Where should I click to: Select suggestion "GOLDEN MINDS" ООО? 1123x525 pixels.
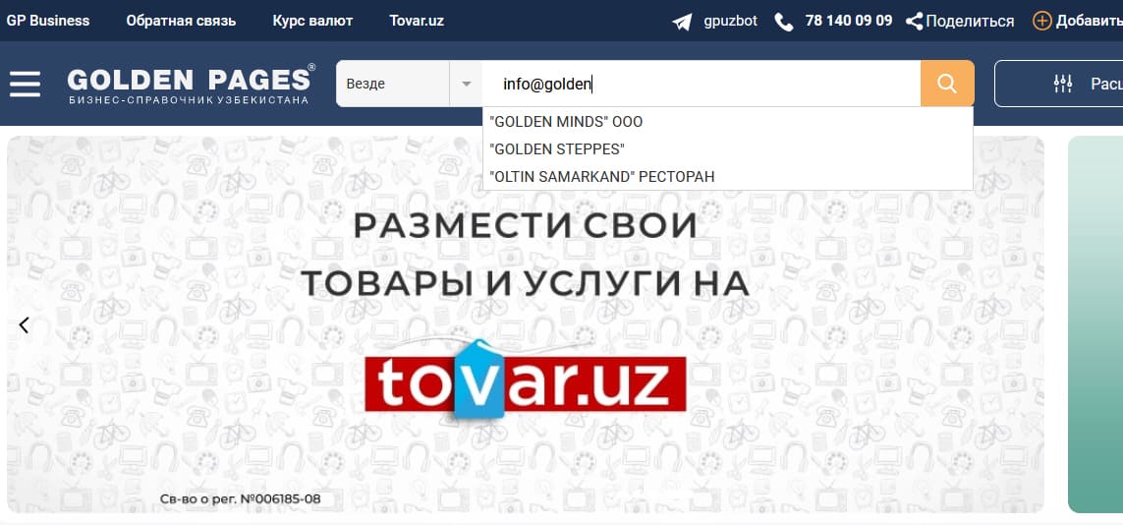(x=728, y=122)
